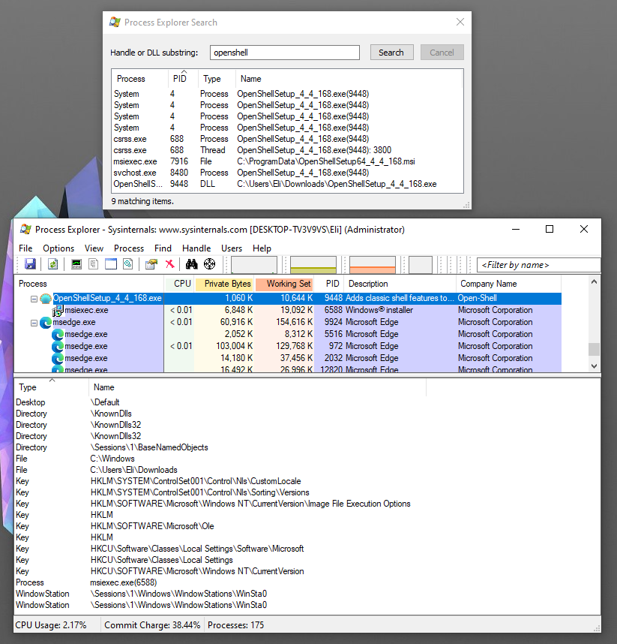Click the Edge icon of msedge.exe PID 9924

46,323
